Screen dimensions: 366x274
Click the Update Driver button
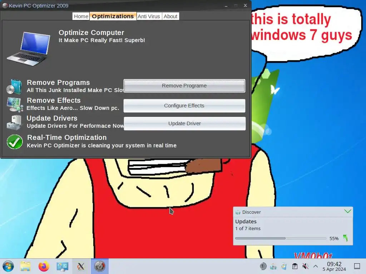tap(185, 123)
